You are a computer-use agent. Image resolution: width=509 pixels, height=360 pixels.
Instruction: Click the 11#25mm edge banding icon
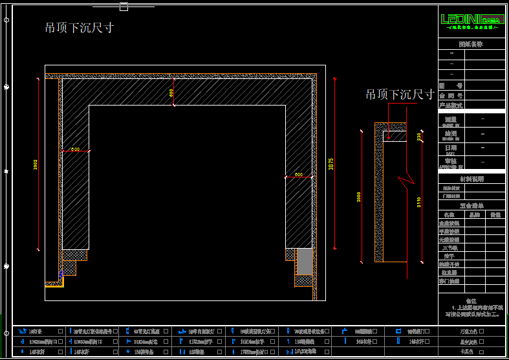pos(127,341)
